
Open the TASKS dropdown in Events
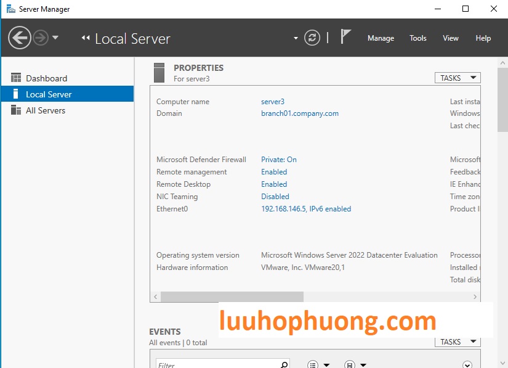coord(457,341)
